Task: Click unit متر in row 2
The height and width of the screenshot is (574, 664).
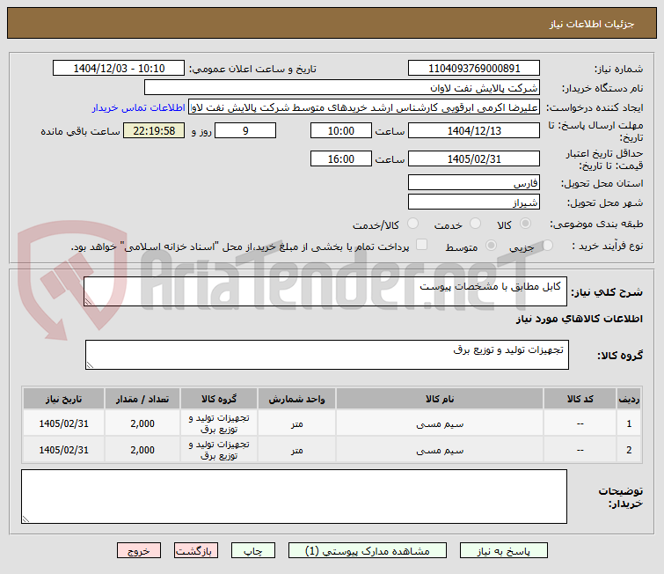Action: pyautogui.click(x=297, y=450)
